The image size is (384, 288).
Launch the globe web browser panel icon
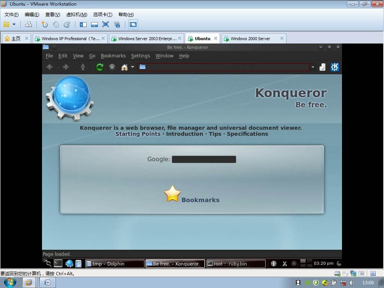tap(69, 264)
